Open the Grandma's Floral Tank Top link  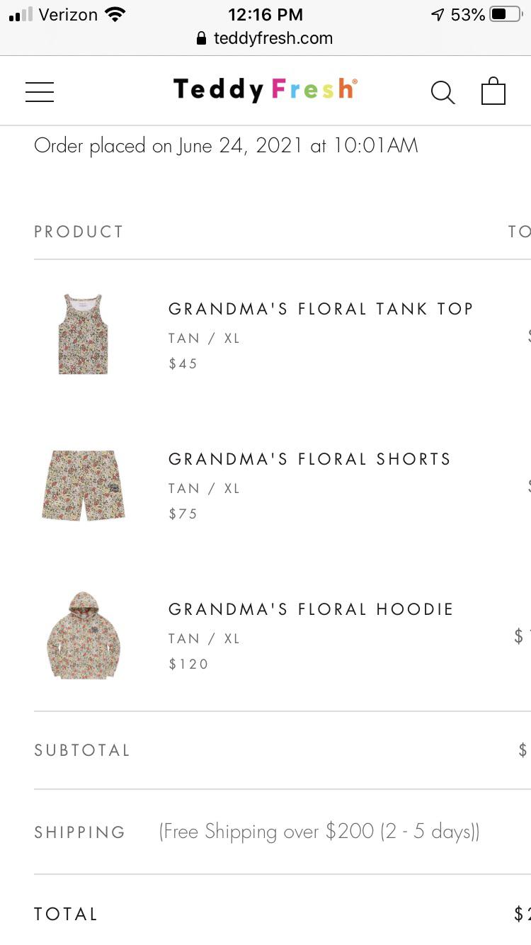click(x=320, y=309)
